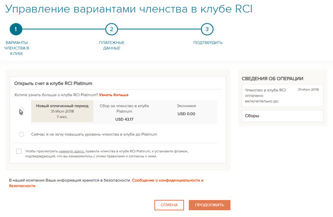Click the Сборы row in operation details

283,116
